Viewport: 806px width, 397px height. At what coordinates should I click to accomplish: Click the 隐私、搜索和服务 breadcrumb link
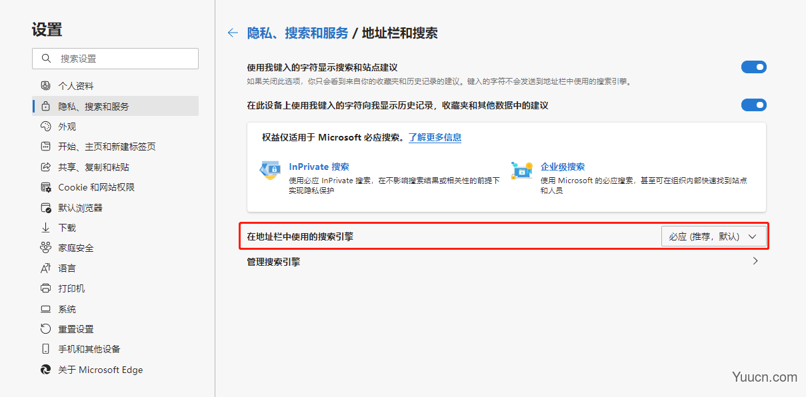point(297,33)
